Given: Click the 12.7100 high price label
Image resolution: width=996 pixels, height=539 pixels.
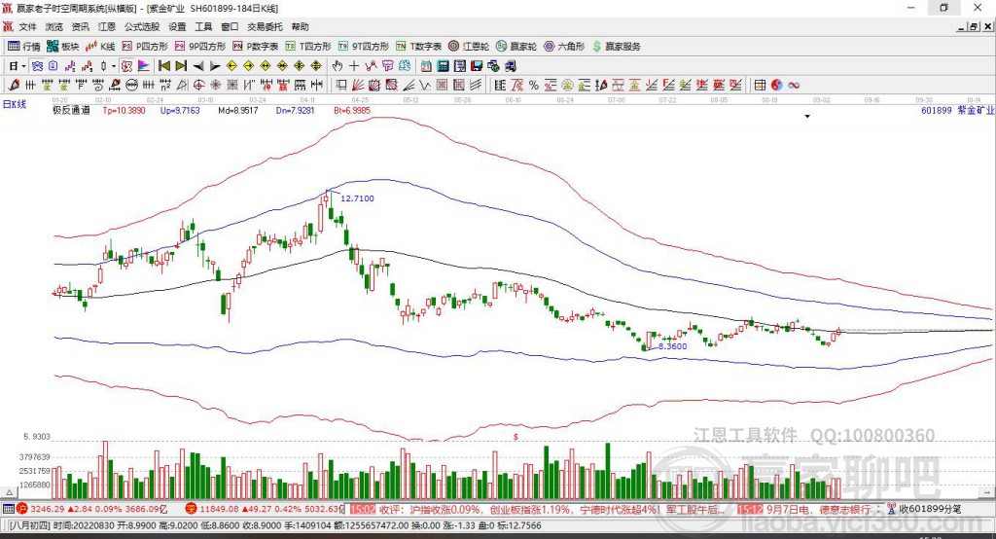Looking at the screenshot, I should coord(357,198).
